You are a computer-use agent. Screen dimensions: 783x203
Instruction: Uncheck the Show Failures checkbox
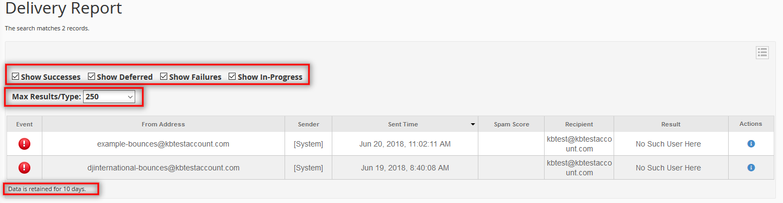tap(164, 77)
